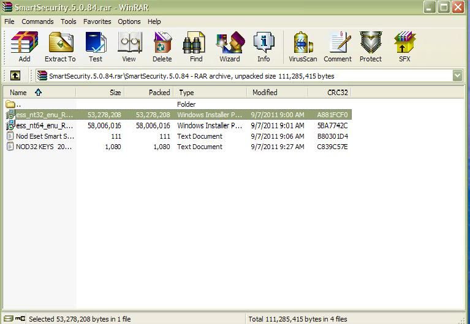This screenshot has width=470, height=324.
Task: Start VirusScan on the archive
Action: pos(303,42)
